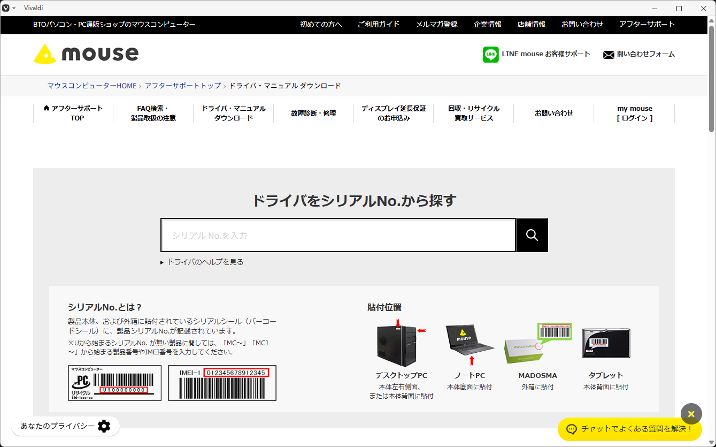The image size is (716, 447).
Task: Open FAQ検索・製品取扱の注意 nav tab
Action: click(x=153, y=113)
